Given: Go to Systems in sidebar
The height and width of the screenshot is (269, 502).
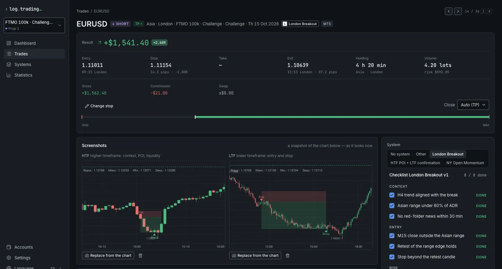Looking at the screenshot, I should pyautogui.click(x=34, y=65).
